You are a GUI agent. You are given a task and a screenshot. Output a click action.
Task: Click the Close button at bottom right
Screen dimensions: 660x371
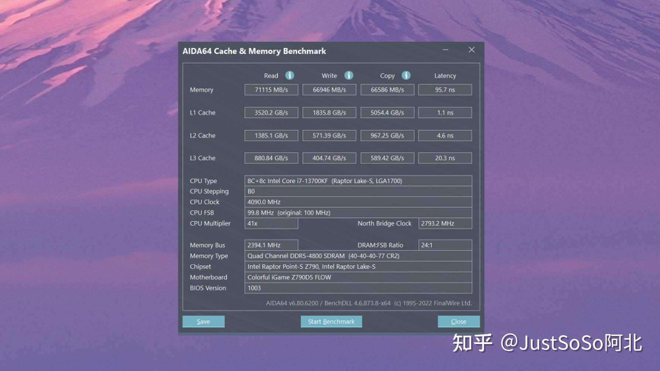point(459,322)
